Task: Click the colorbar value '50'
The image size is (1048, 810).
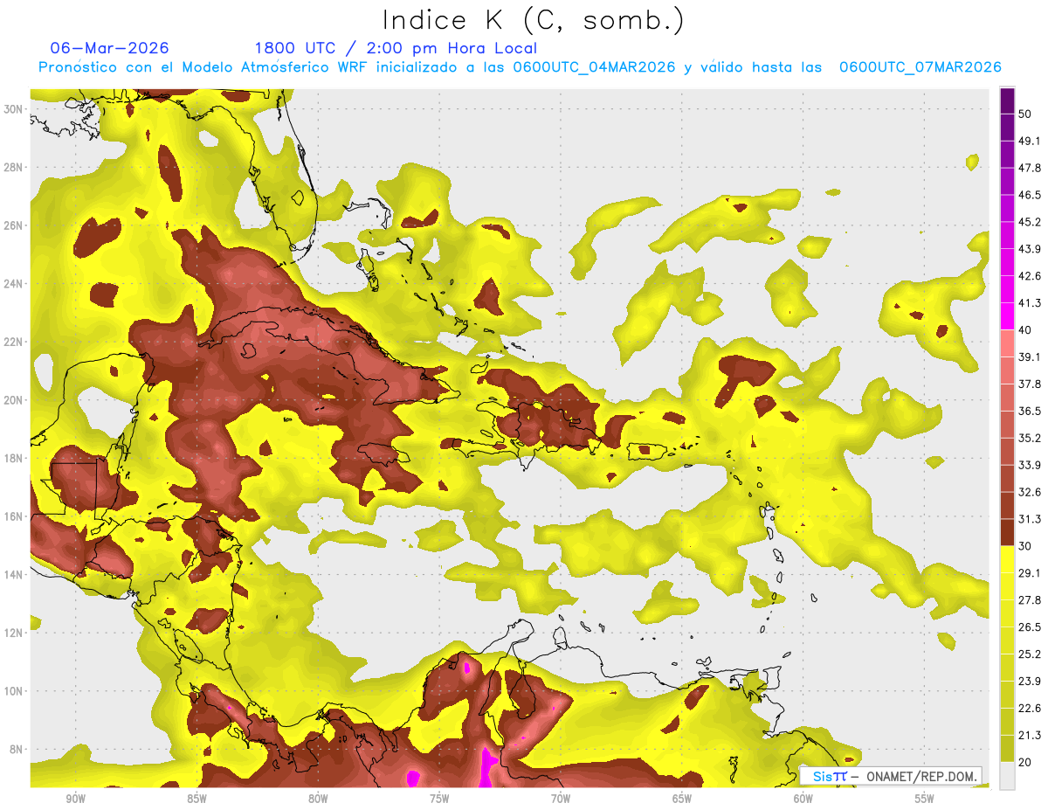Action: point(1025,114)
